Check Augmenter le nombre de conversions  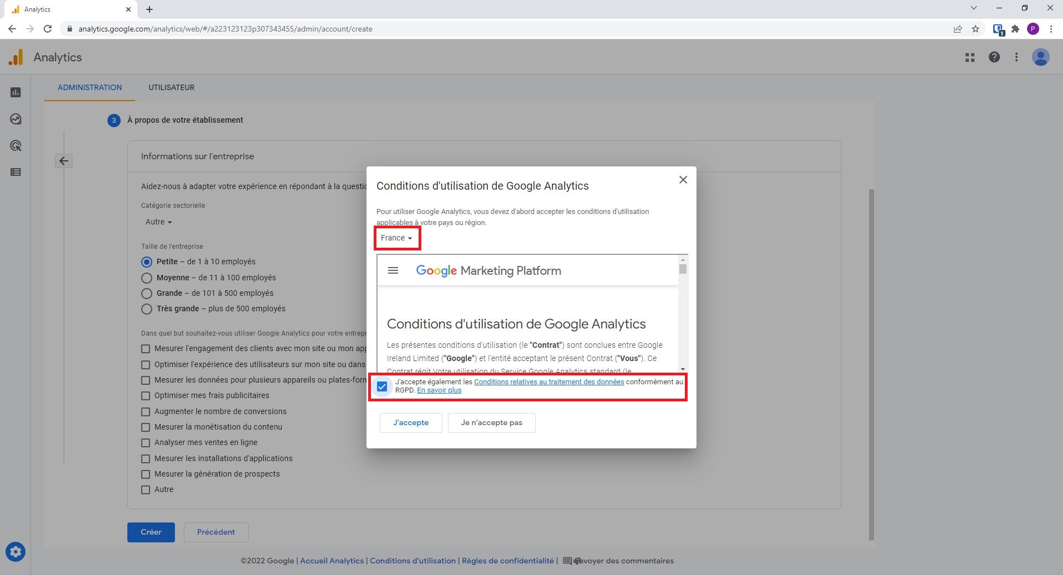[146, 412]
